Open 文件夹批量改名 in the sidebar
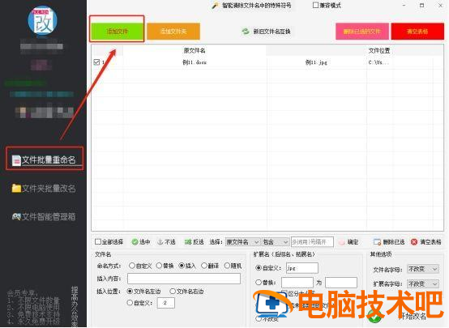The width and height of the screenshot is (449, 328). (44, 189)
